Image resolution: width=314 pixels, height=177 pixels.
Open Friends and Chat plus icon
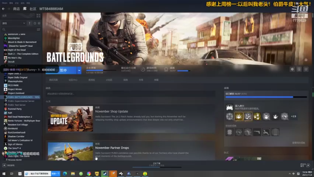(x=308, y=165)
